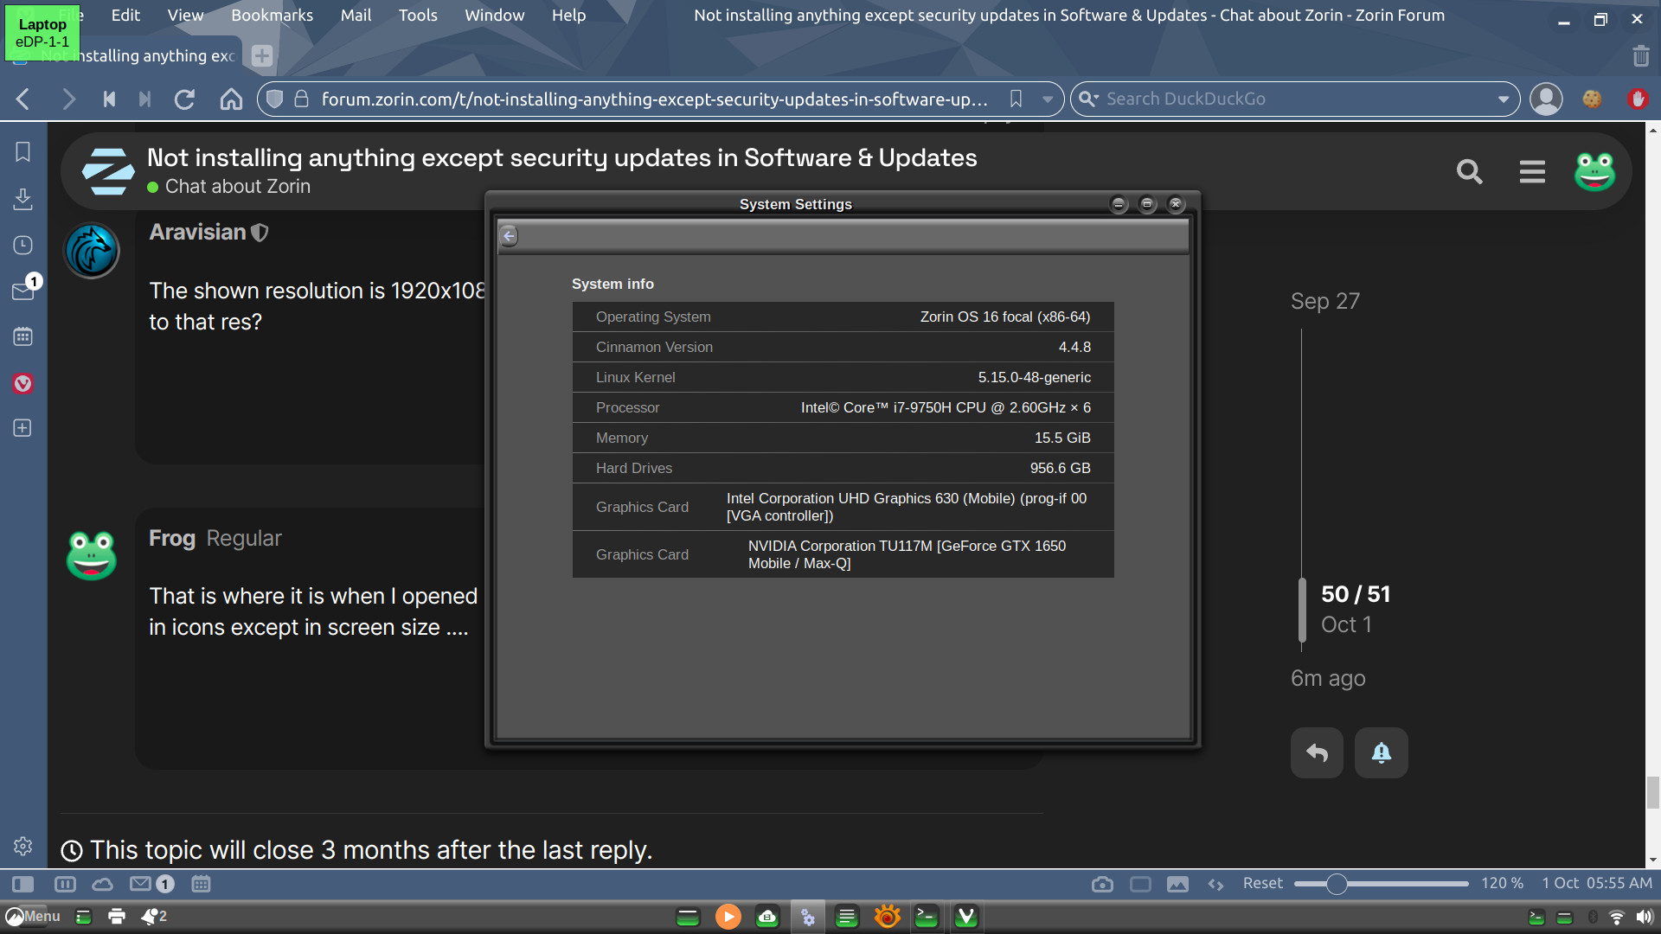Click the 50 / 51 timeline scroller handle

(1303, 610)
